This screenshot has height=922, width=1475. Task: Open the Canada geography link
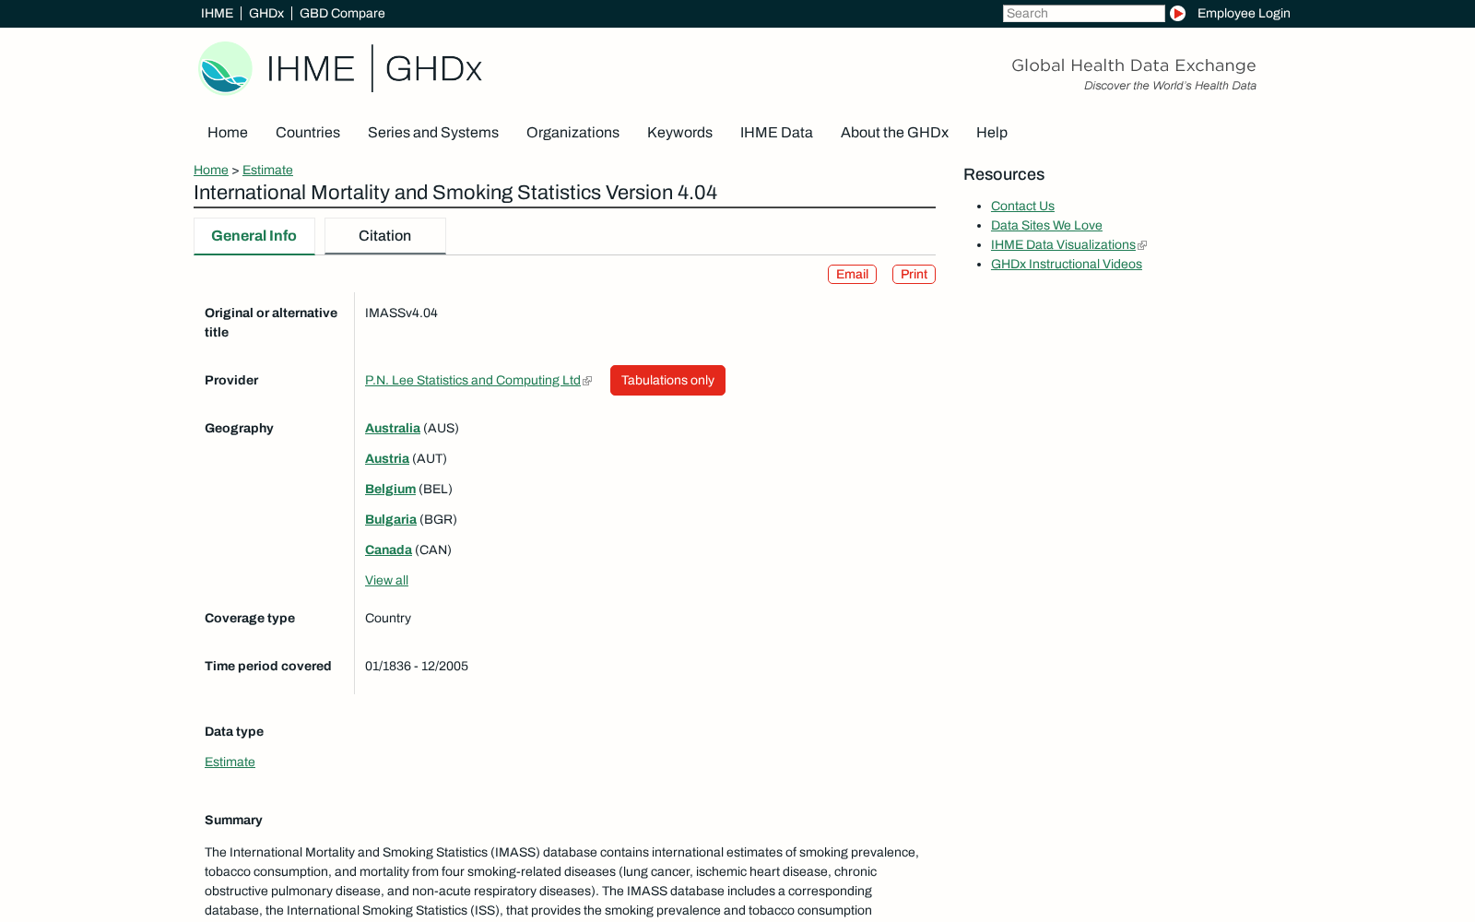(x=388, y=550)
